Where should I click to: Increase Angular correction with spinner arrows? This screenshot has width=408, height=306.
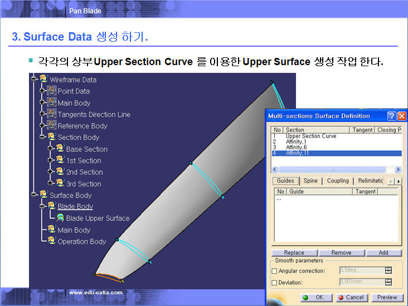388,269
